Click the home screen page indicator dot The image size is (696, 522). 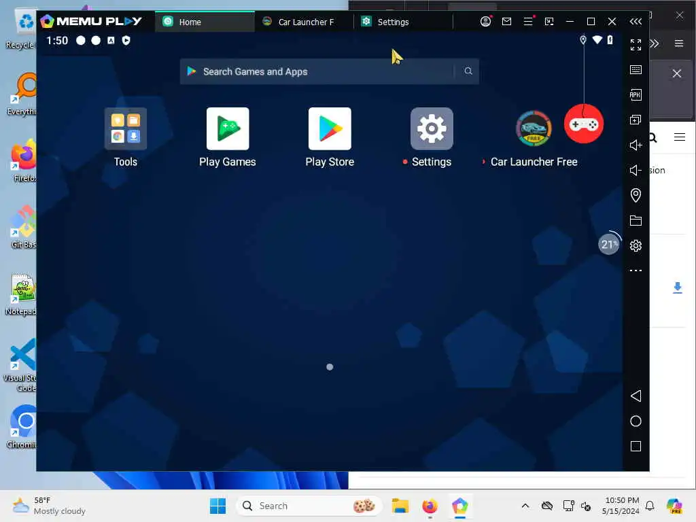[x=330, y=366]
